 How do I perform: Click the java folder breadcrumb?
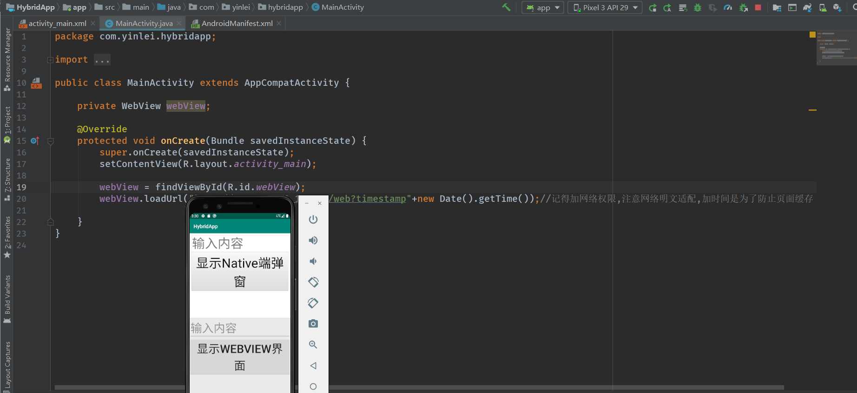169,7
